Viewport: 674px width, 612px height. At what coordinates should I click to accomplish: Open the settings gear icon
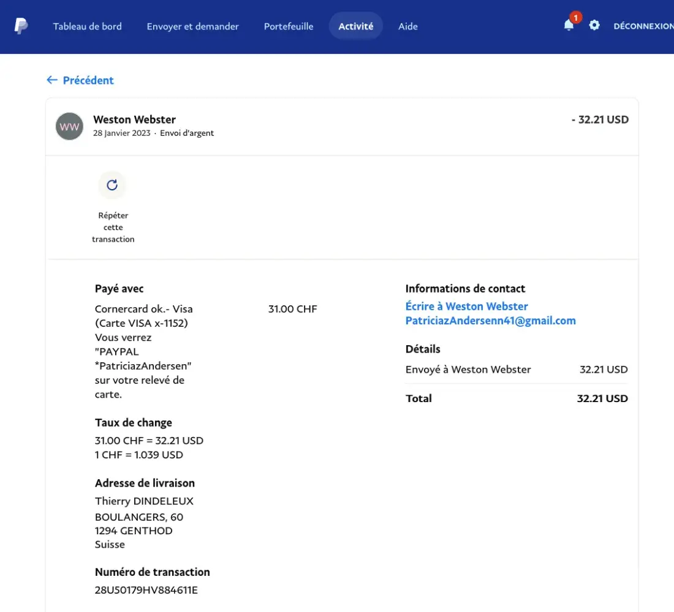pos(594,26)
